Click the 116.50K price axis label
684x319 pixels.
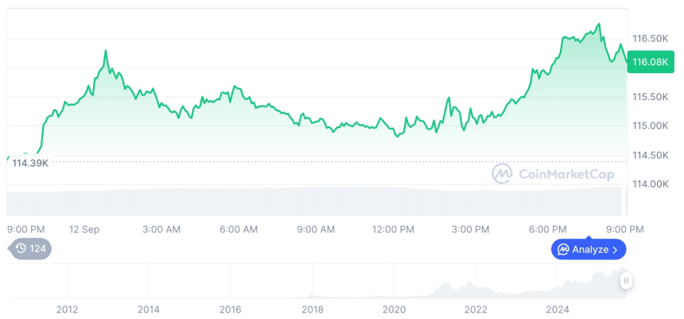click(x=649, y=38)
